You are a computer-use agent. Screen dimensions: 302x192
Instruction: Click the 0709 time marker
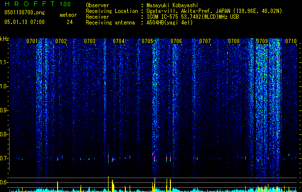pos(262,41)
